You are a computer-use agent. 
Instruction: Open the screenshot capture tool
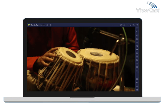click(x=137, y=57)
